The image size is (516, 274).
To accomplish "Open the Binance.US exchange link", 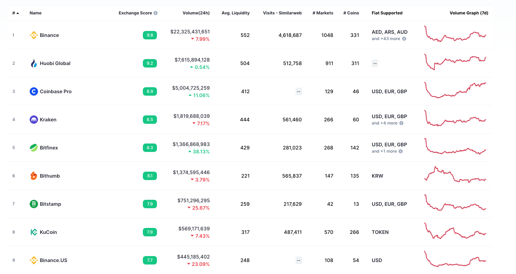I will point(54,260).
